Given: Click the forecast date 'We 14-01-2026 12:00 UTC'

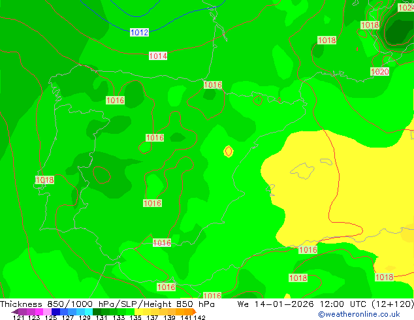Looking at the screenshot, I should click(302, 304).
